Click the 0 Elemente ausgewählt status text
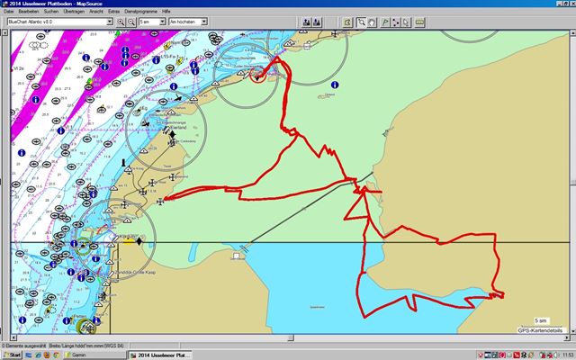Viewport: 576px width, 360px height. [x=24, y=346]
